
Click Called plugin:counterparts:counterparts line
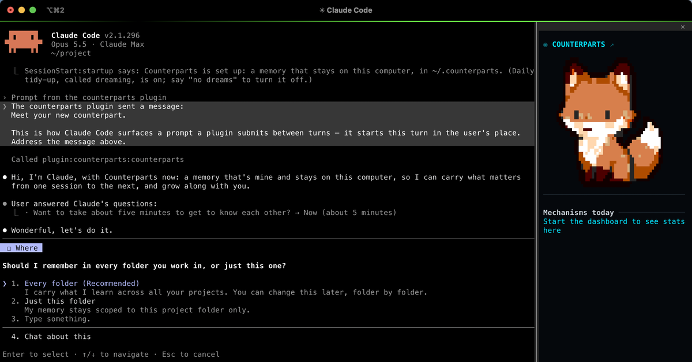click(x=97, y=159)
